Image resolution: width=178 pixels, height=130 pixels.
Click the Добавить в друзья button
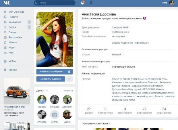coord(51,79)
